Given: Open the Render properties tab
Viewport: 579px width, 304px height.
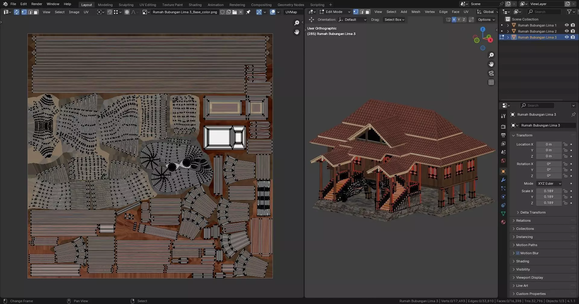Looking at the screenshot, I should [503, 127].
